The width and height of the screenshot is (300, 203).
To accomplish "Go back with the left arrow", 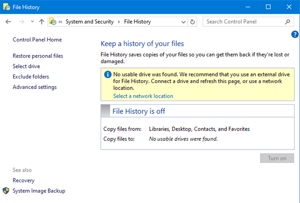I will click(x=8, y=22).
